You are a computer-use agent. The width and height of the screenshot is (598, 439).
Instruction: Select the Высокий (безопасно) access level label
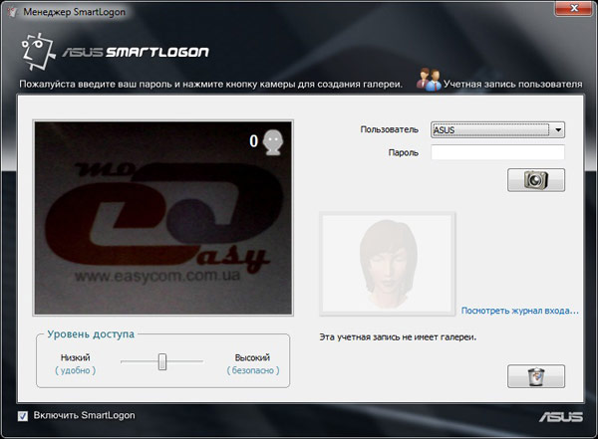(x=251, y=363)
